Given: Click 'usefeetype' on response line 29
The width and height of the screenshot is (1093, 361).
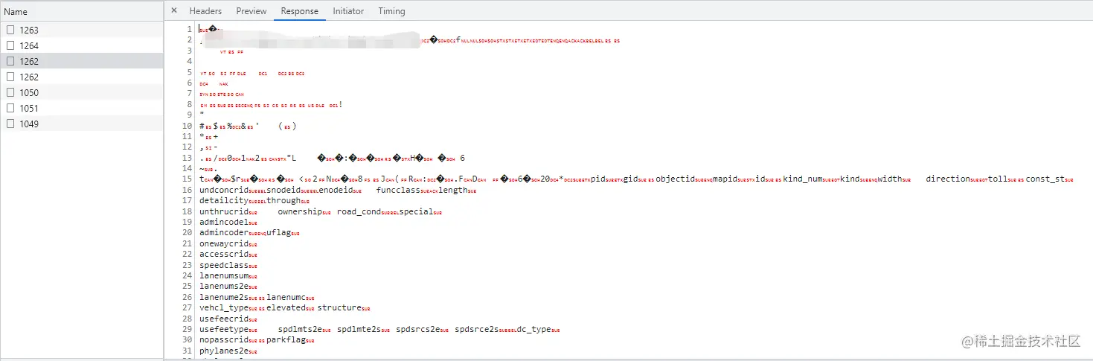Looking at the screenshot, I should click(x=224, y=329).
